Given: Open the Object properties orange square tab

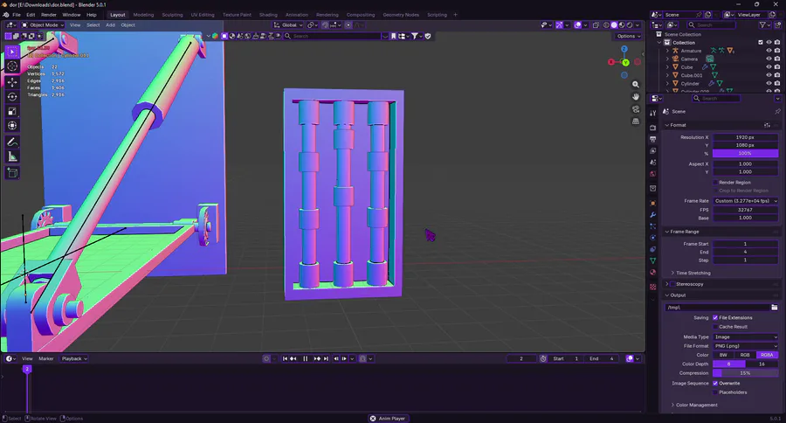Looking at the screenshot, I should tap(653, 204).
